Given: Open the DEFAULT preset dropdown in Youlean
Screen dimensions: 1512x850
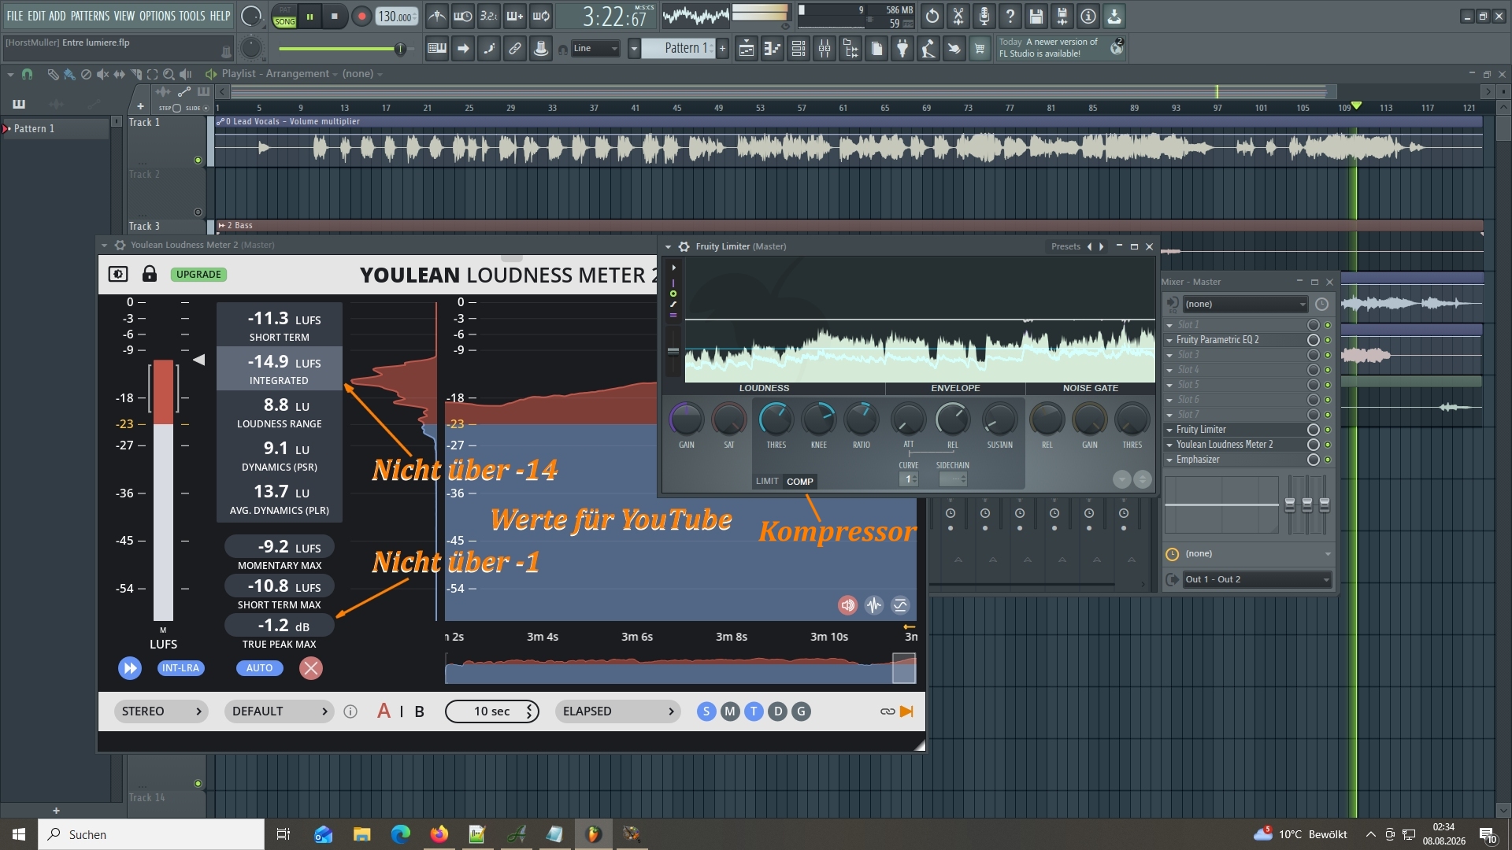Looking at the screenshot, I should tap(279, 711).
